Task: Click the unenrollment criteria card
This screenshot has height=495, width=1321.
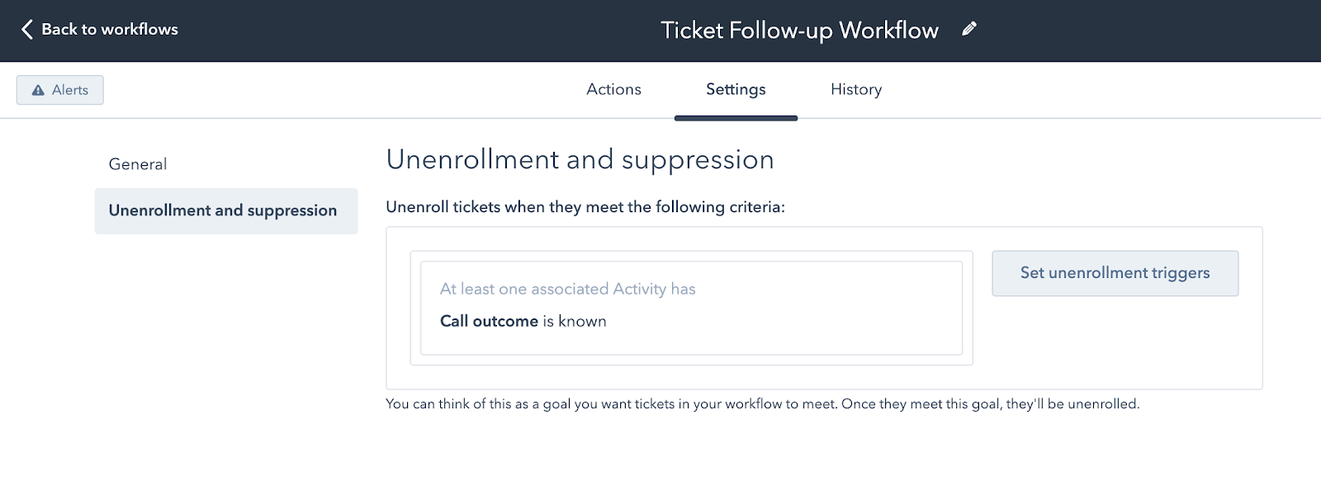Action: [692, 307]
